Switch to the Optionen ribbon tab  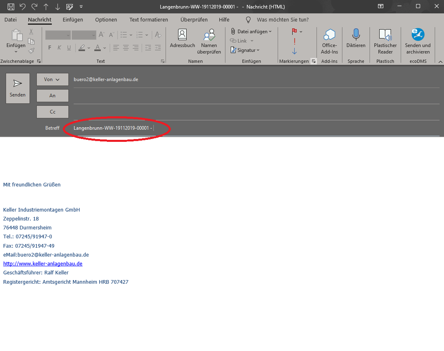[106, 19]
